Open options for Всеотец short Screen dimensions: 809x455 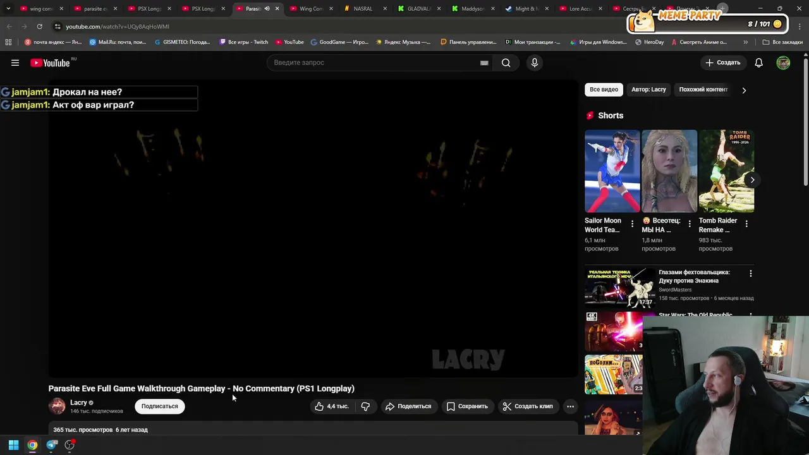coord(690,224)
